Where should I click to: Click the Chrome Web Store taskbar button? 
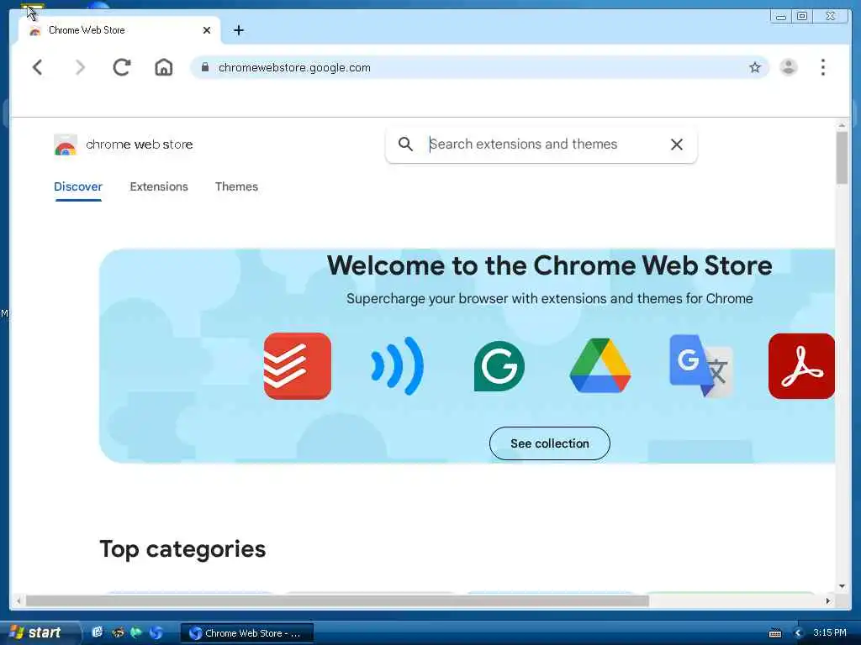click(247, 633)
